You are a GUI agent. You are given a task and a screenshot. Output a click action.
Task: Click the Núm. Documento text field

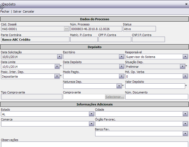[x=156, y=97]
